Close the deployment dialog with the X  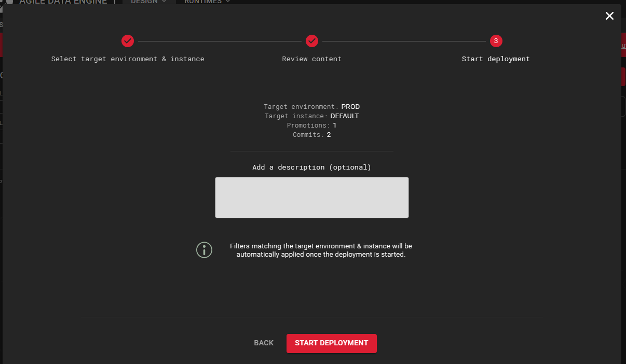(x=609, y=16)
